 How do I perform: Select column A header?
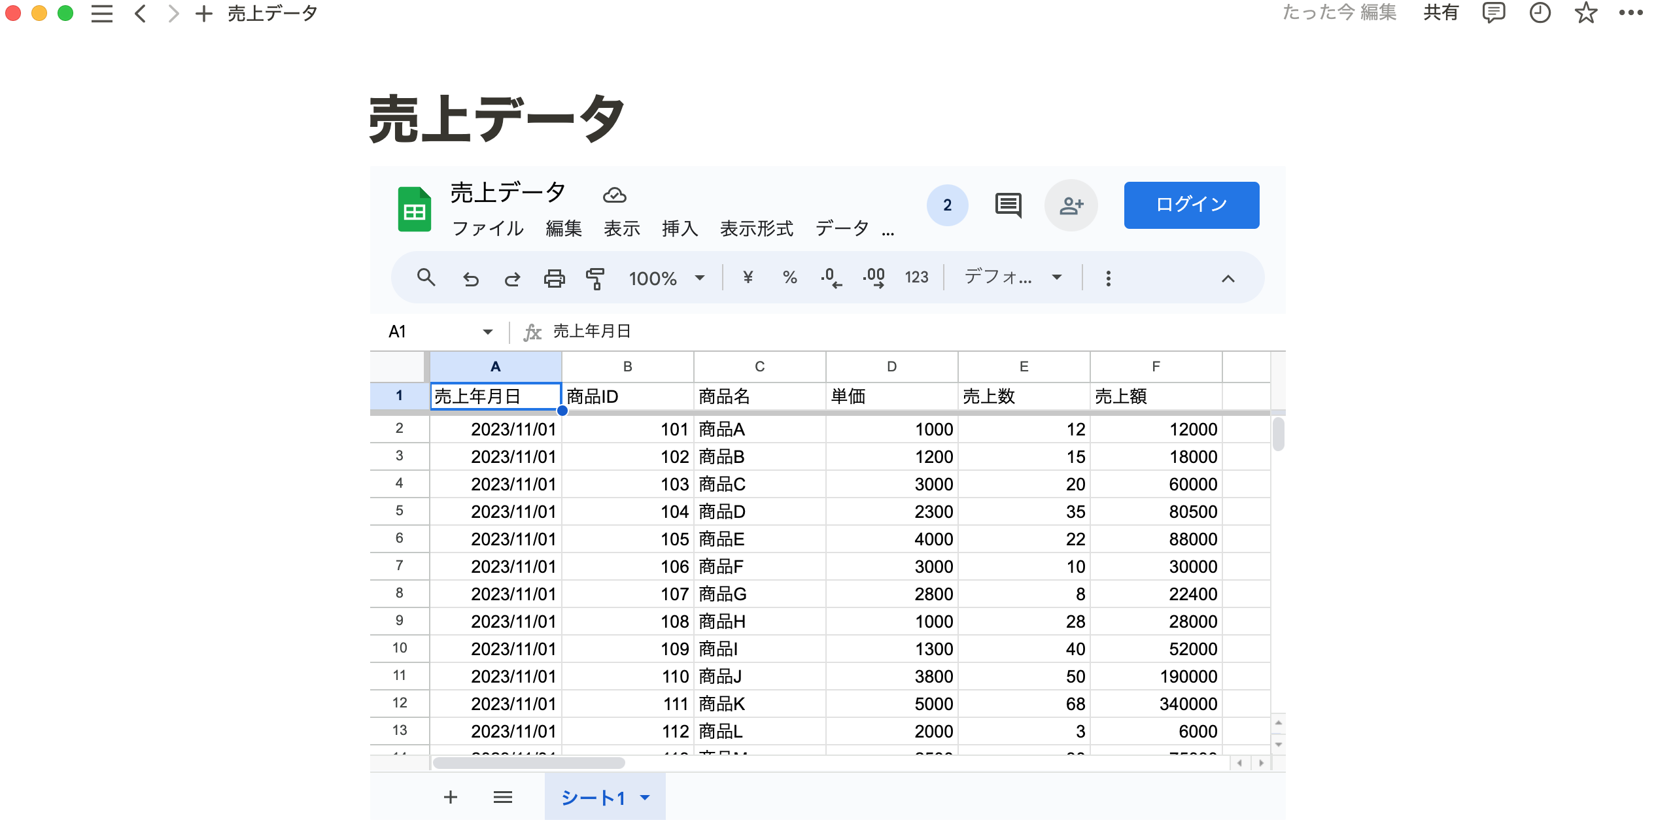(x=496, y=367)
